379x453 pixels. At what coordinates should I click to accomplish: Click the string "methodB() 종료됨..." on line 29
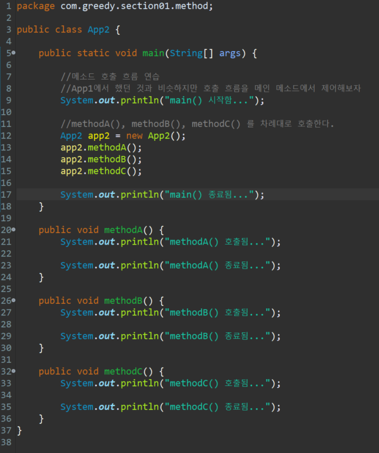217,336
